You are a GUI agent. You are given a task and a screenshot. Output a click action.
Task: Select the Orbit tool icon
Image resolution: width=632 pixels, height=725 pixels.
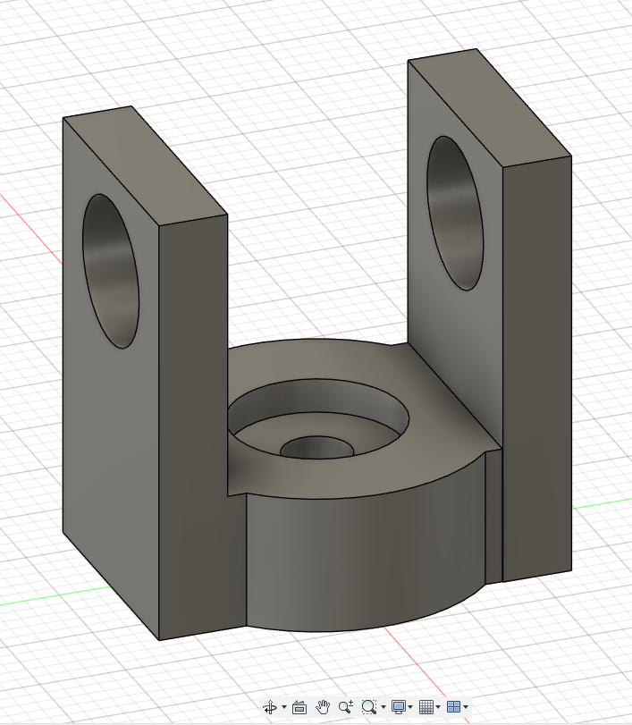(270, 707)
